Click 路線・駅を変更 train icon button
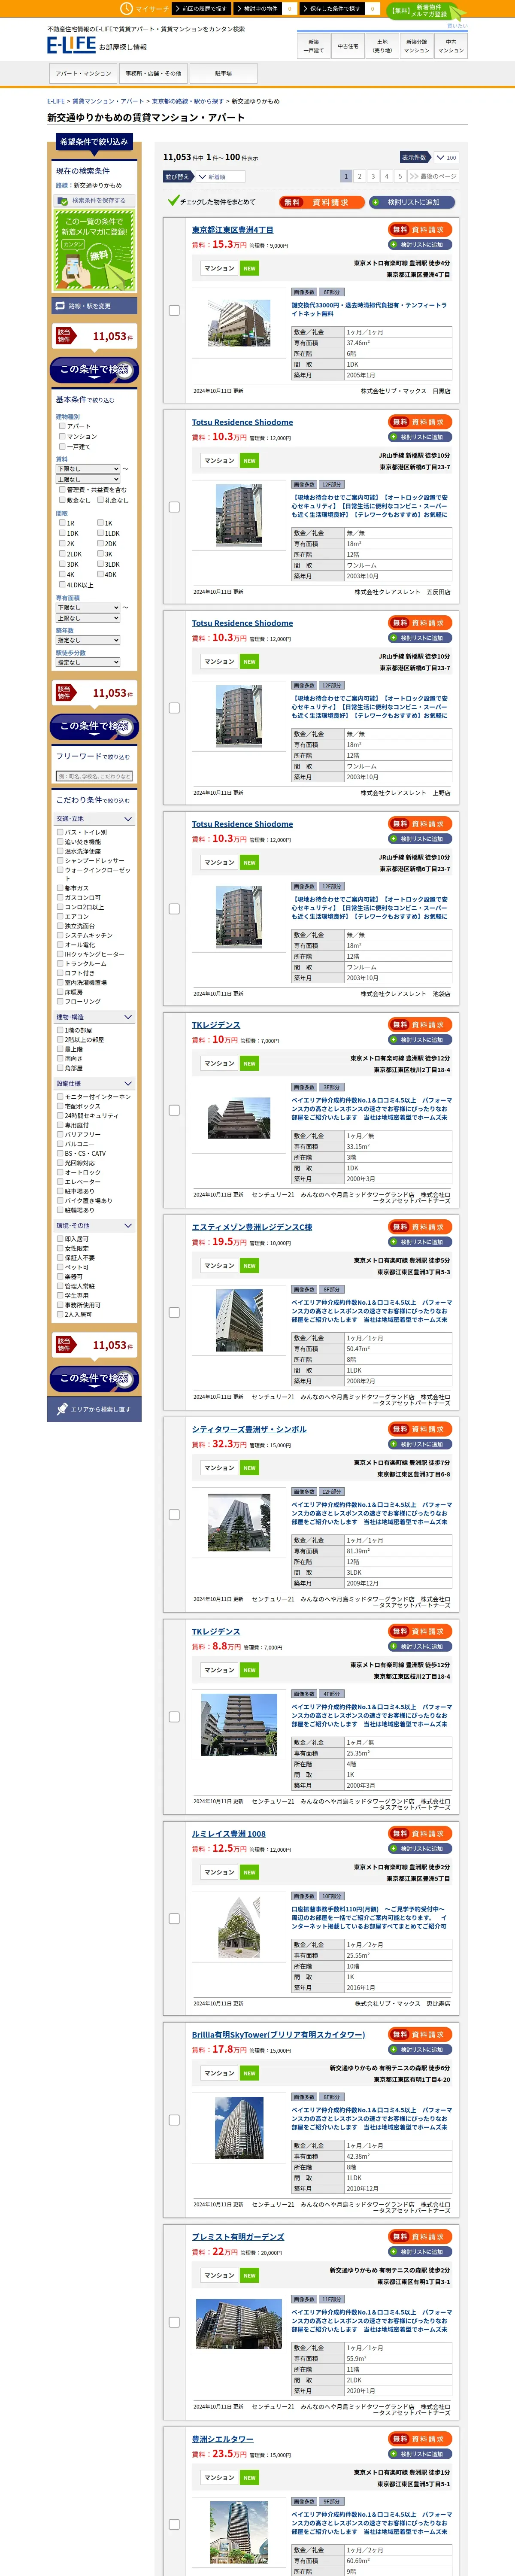This screenshot has width=515, height=2576. tap(95, 306)
